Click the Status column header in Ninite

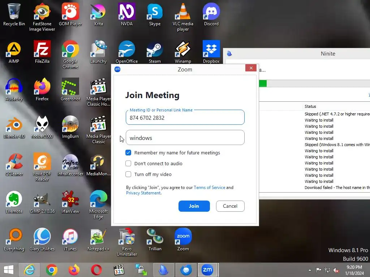310,106
